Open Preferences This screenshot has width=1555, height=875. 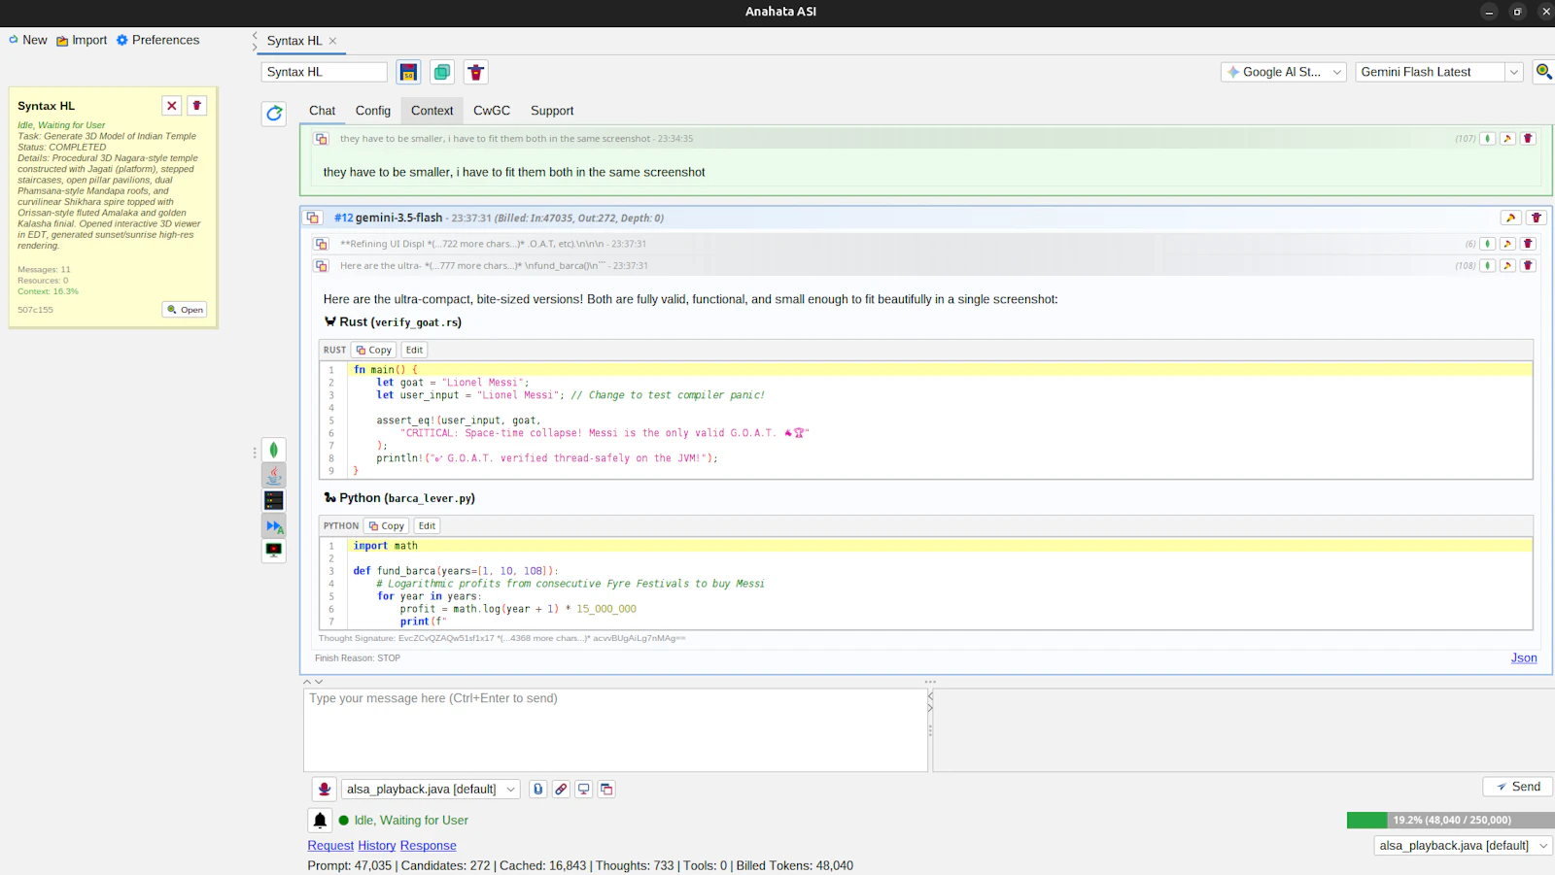click(157, 40)
